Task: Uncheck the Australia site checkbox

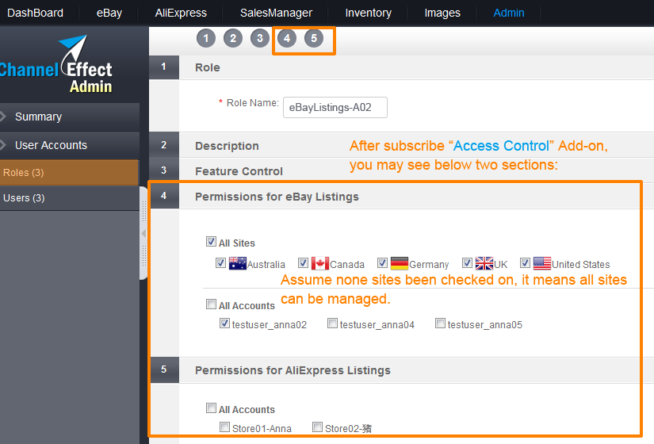Action: [220, 263]
